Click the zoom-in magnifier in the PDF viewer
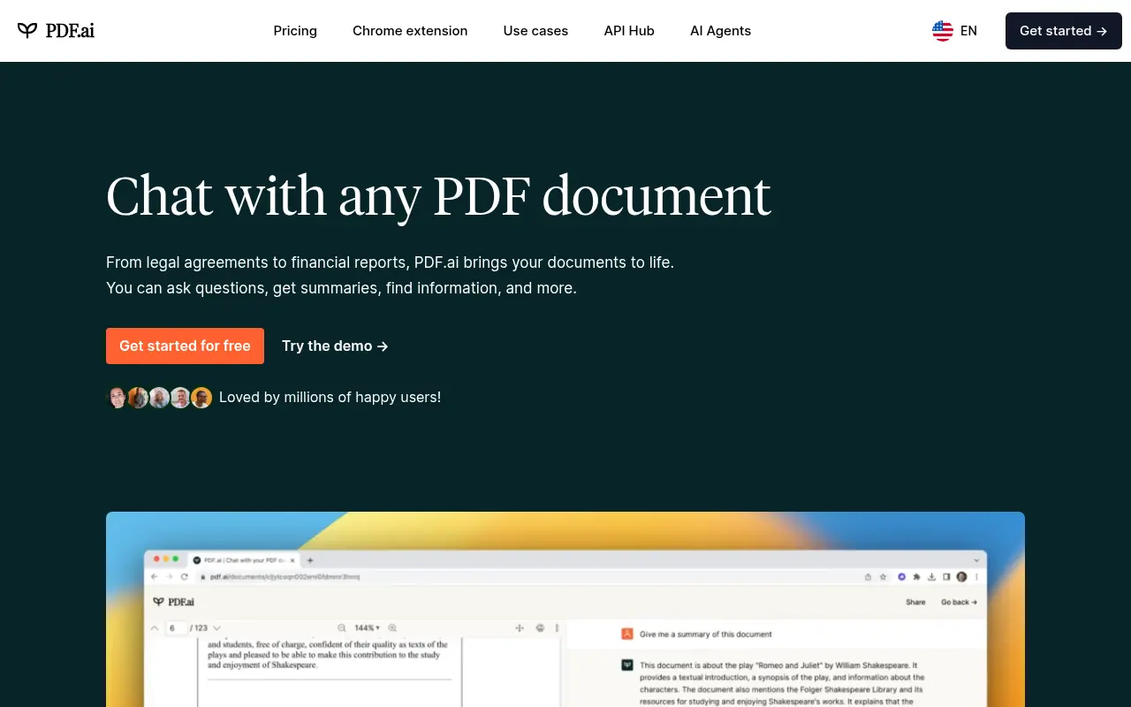This screenshot has width=1131, height=707. coord(392,627)
